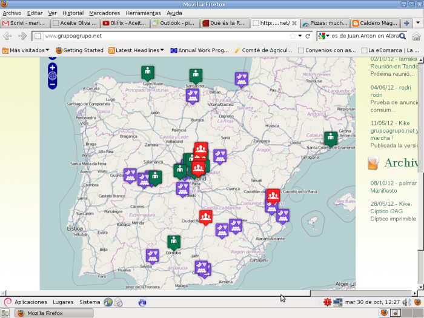Viewport: 424px width, 318px height.
Task: Click the horizontal scrollbar at page bottom
Action: click(158, 293)
